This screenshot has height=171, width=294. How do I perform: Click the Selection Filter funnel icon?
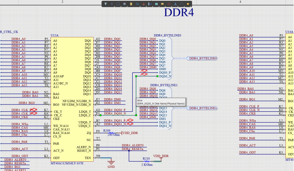[105, 4]
